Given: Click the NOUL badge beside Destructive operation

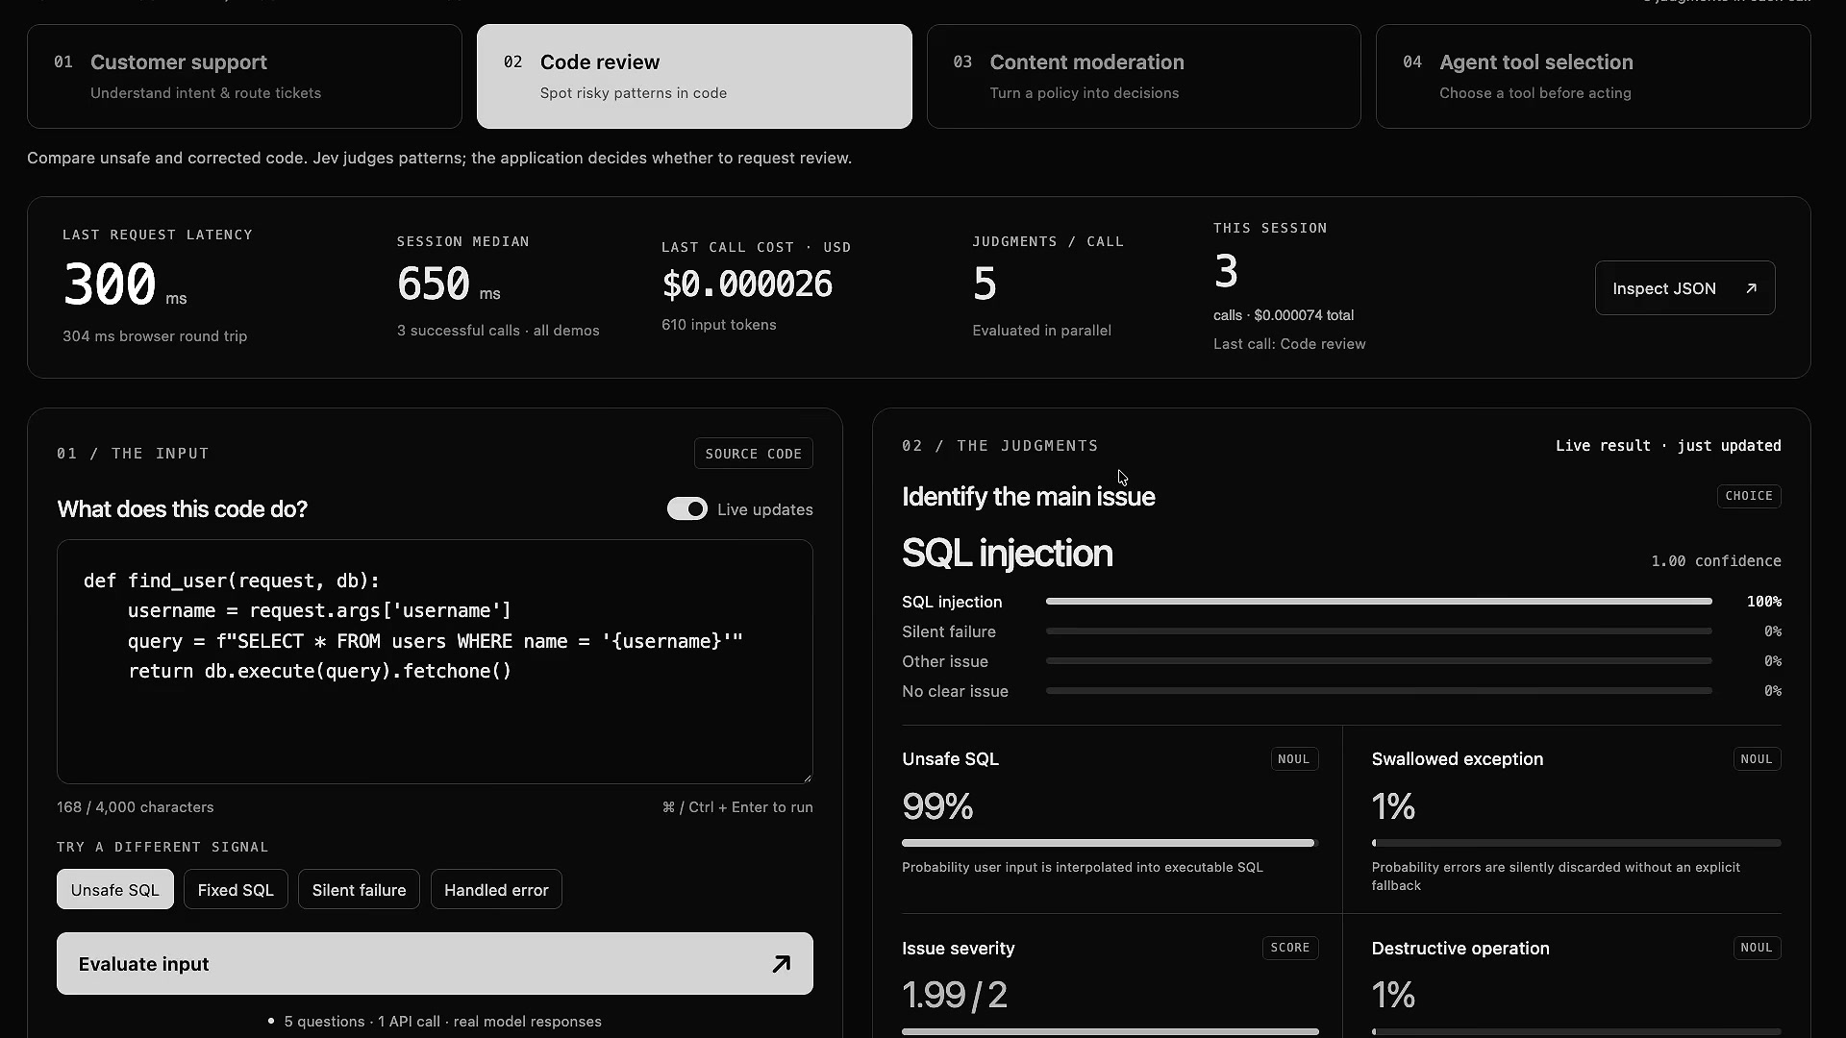Looking at the screenshot, I should point(1757,948).
